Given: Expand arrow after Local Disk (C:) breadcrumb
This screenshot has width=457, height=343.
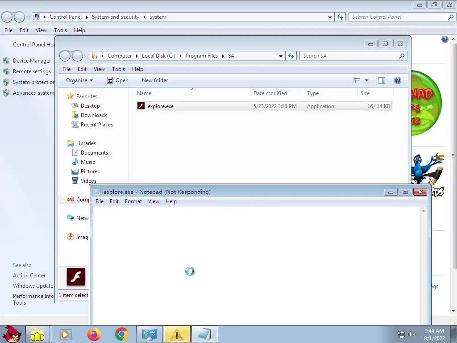Looking at the screenshot, I should (180, 56).
